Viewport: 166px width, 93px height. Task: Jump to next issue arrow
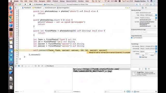129,8
